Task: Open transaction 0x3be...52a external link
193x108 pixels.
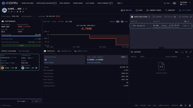Action: tap(32, 58)
